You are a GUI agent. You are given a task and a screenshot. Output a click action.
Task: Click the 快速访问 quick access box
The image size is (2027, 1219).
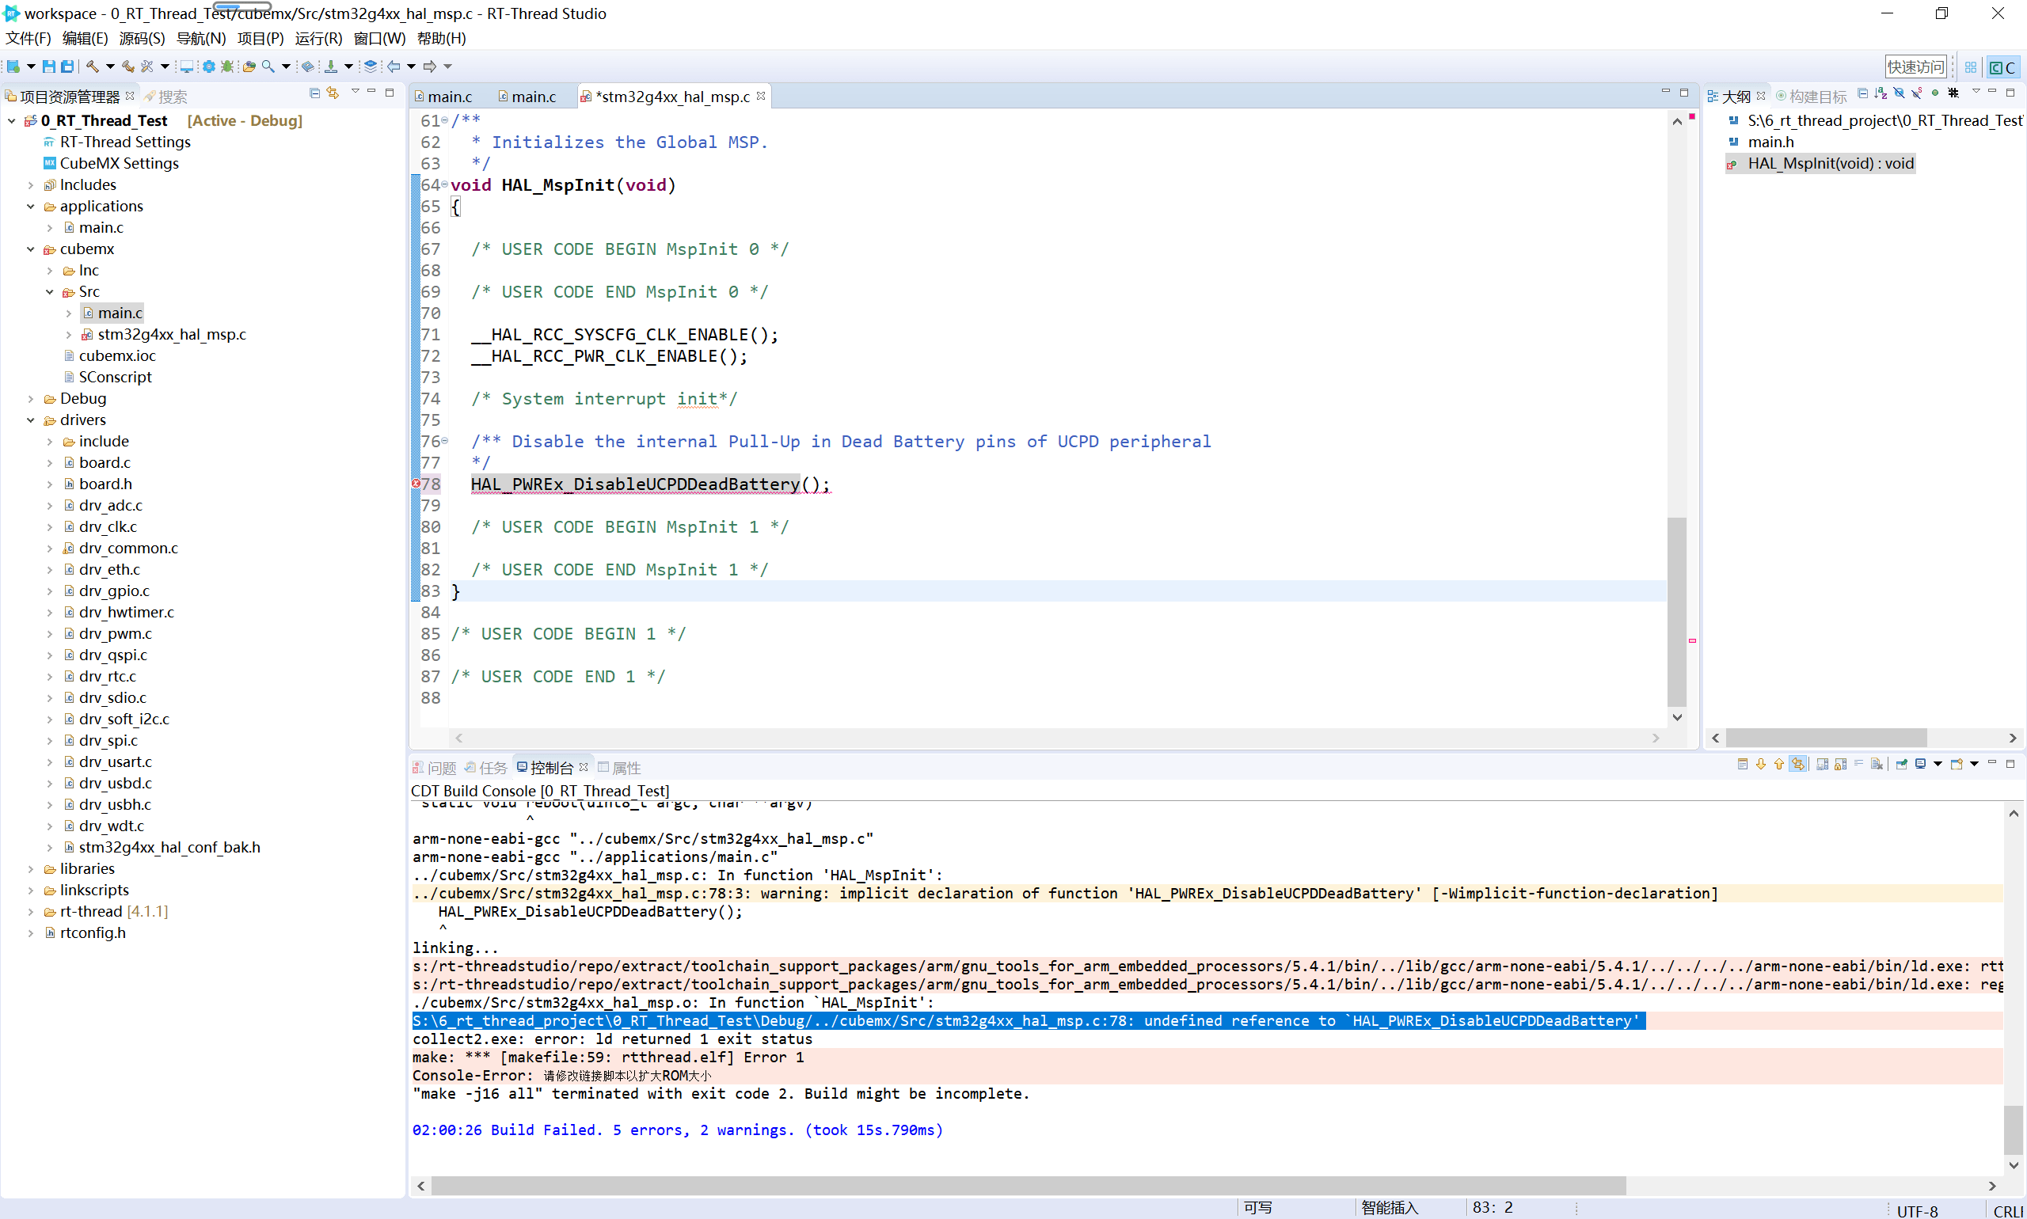point(1915,66)
